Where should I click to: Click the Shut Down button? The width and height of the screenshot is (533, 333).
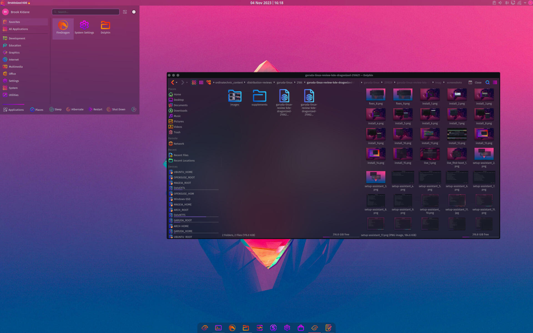pyautogui.click(x=116, y=109)
